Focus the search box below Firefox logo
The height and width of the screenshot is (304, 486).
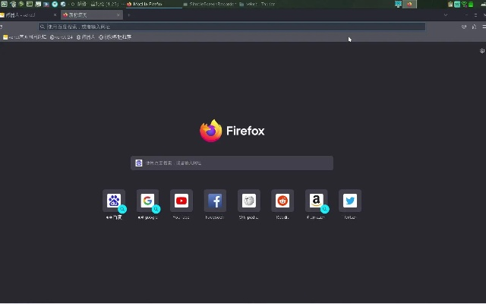point(232,163)
